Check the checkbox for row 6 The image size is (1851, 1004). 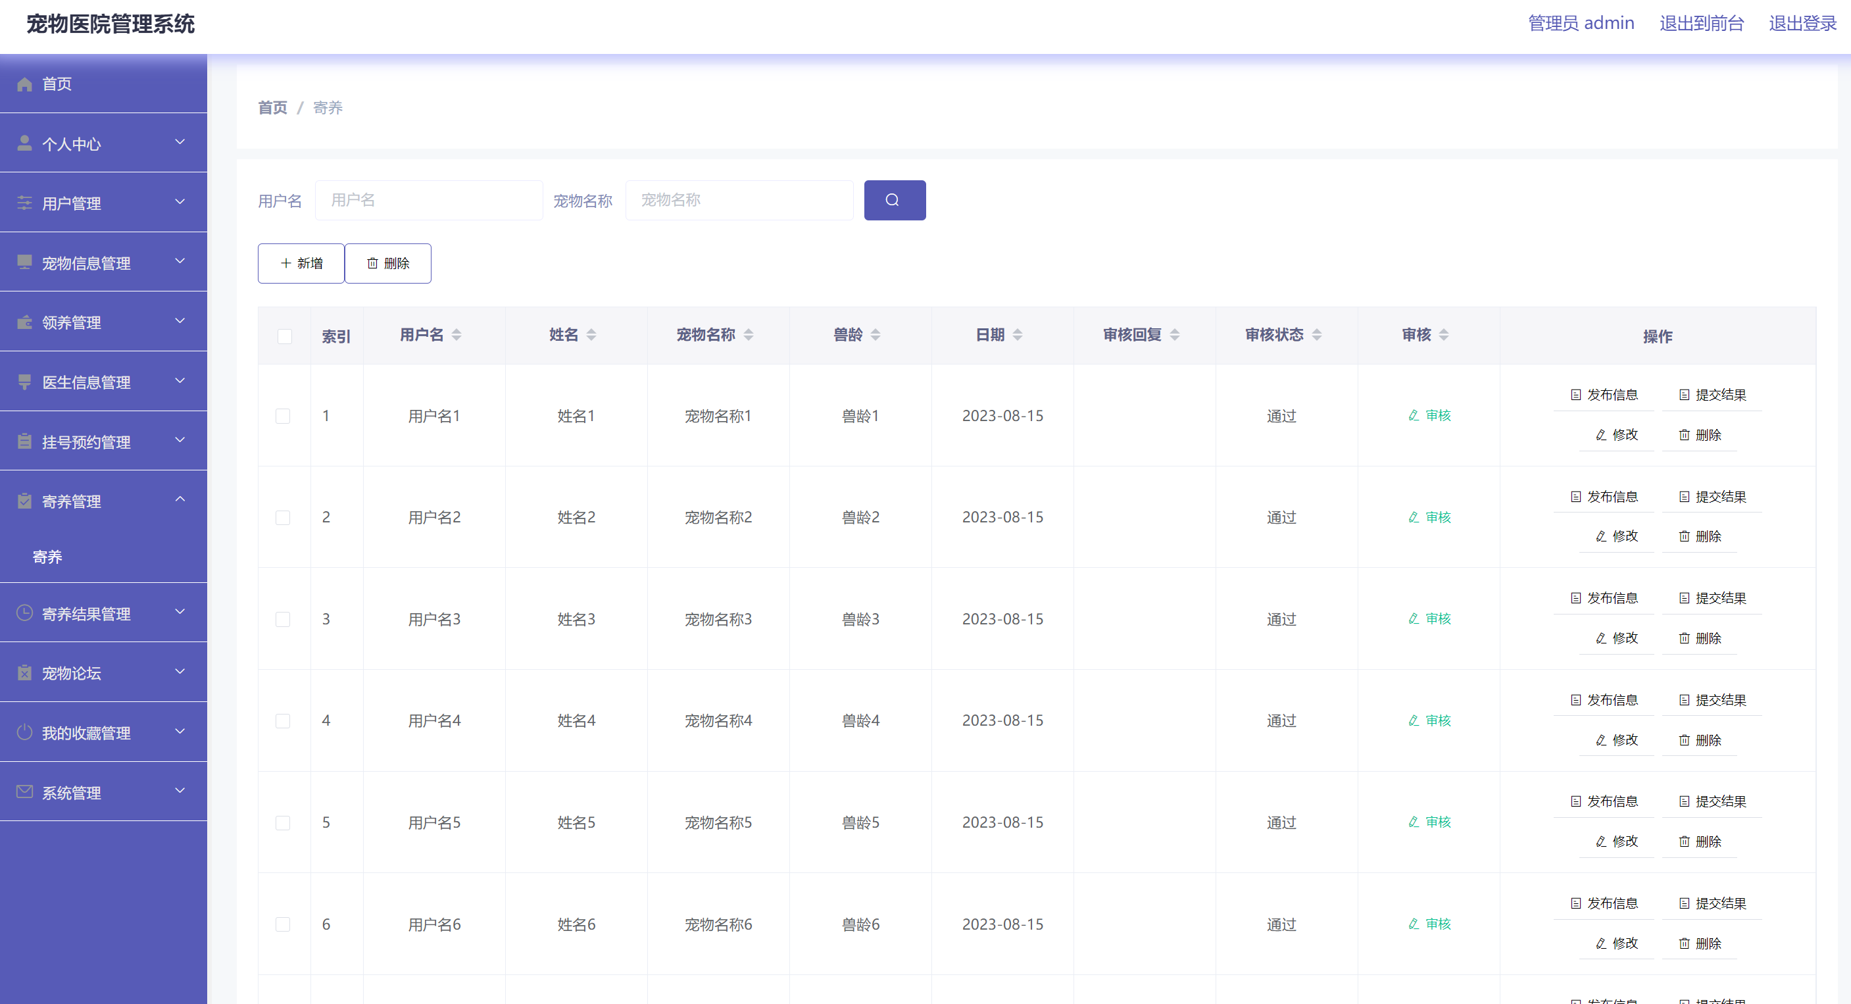coord(283,924)
